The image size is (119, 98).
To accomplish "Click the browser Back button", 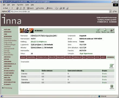I will pyautogui.click(x=6, y=8).
